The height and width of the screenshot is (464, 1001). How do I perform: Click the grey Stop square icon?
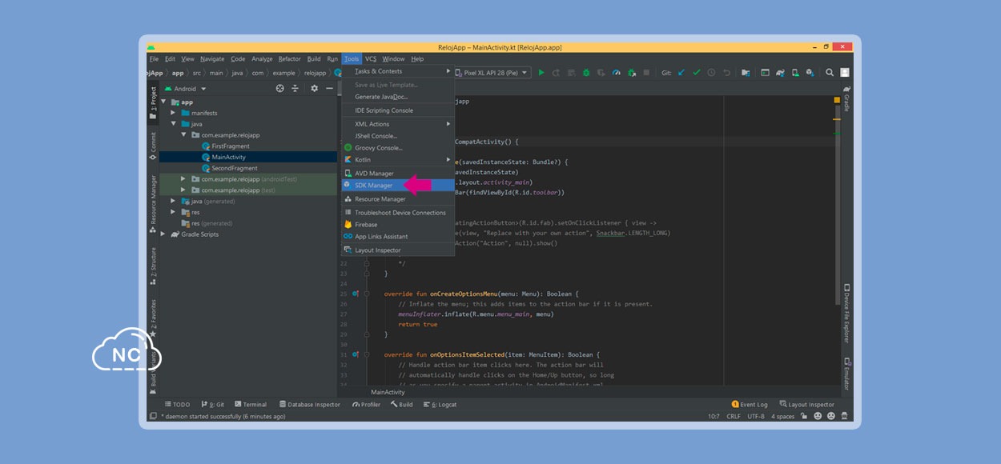tap(646, 73)
